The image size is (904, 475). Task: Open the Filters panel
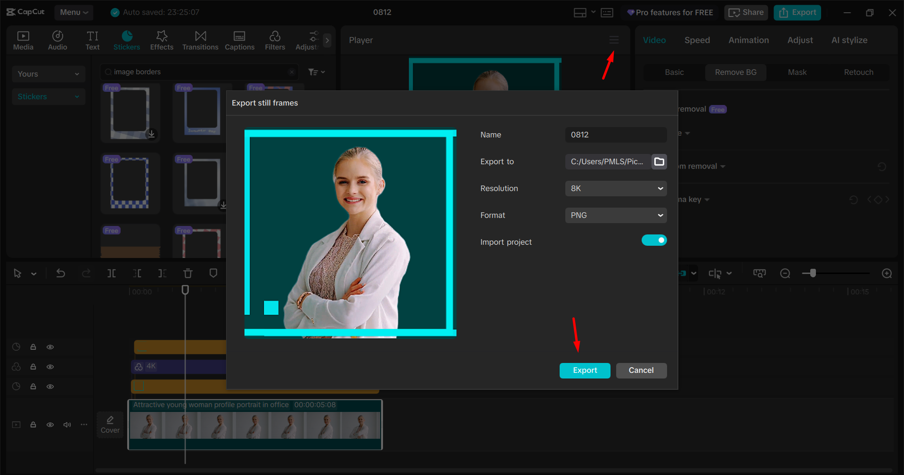[x=275, y=40]
